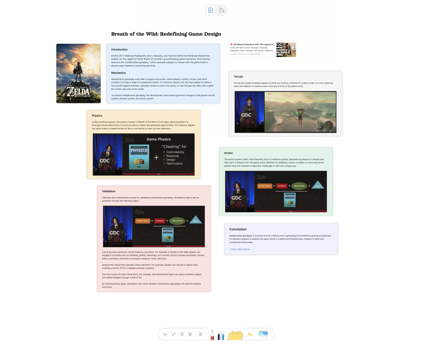Select the Zelda Breath of the Wild cover image

[79, 73]
